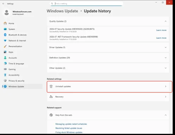Click the Definition Updates (29) heading

click(60, 58)
